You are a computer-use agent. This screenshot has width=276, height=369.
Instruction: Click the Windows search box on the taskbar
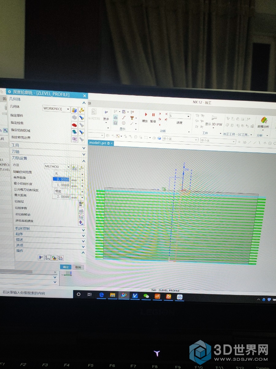(36, 293)
